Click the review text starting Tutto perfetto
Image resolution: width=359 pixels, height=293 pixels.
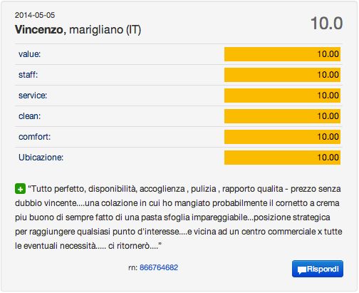click(178, 217)
